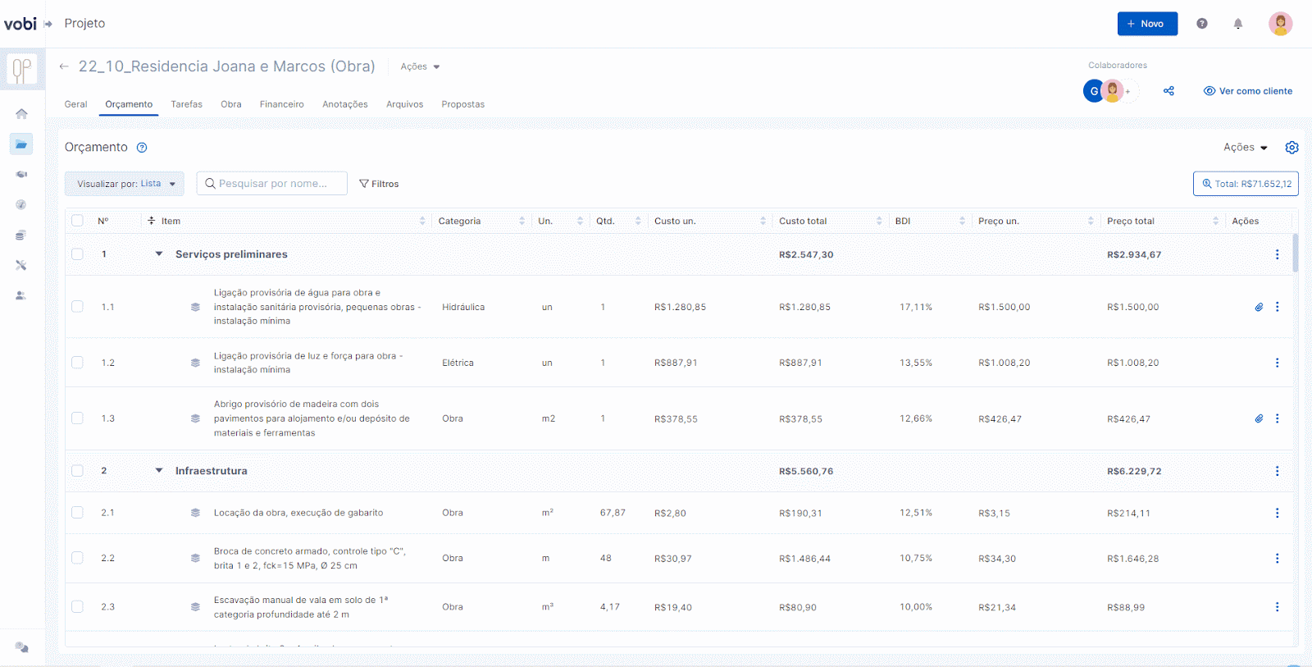The width and height of the screenshot is (1312, 667).
Task: Click the table vertical scrollbar thumb
Action: pyautogui.click(x=1296, y=253)
